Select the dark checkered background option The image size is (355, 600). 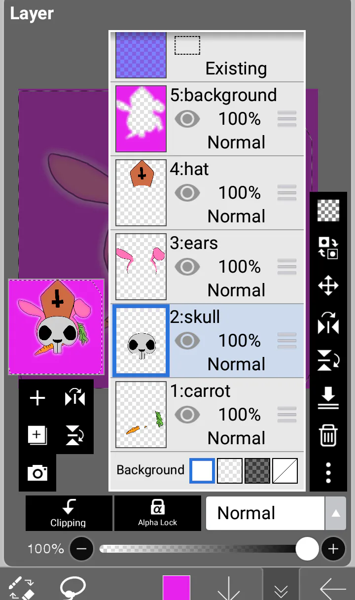pos(257,471)
